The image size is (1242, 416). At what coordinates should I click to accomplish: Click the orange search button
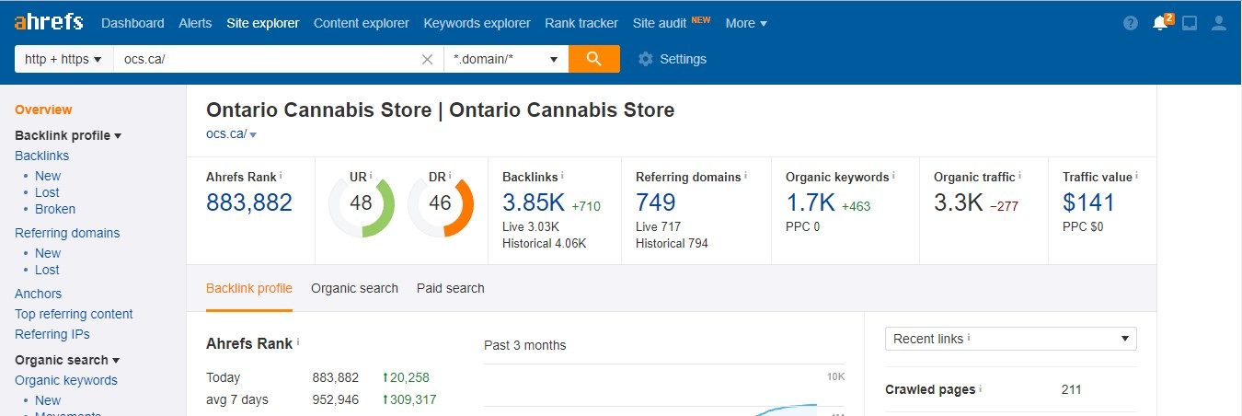(594, 59)
